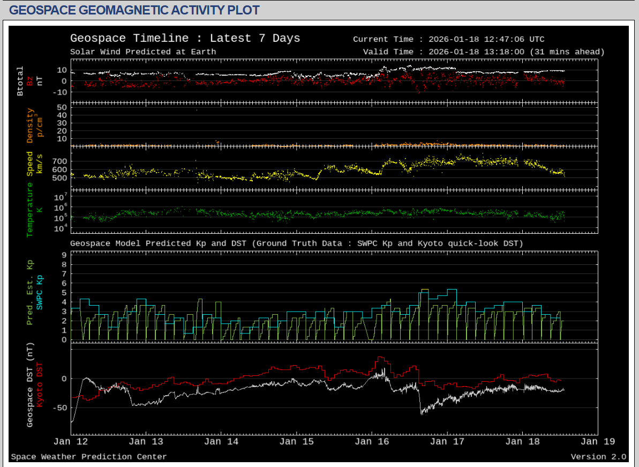
Task: Click the Geospace Timeline Latest 7 Days title
Action: pyautogui.click(x=185, y=39)
